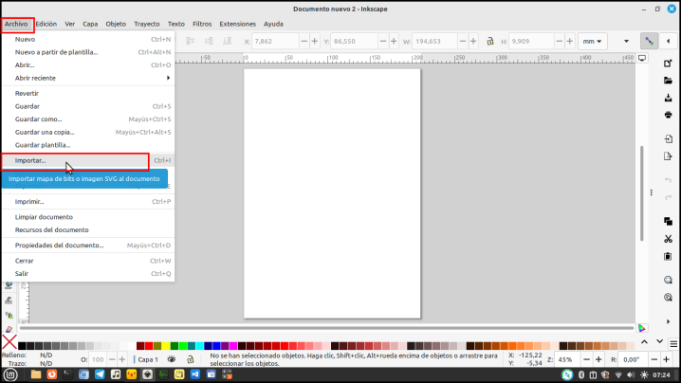Move palette down with the down chevron

point(660,342)
